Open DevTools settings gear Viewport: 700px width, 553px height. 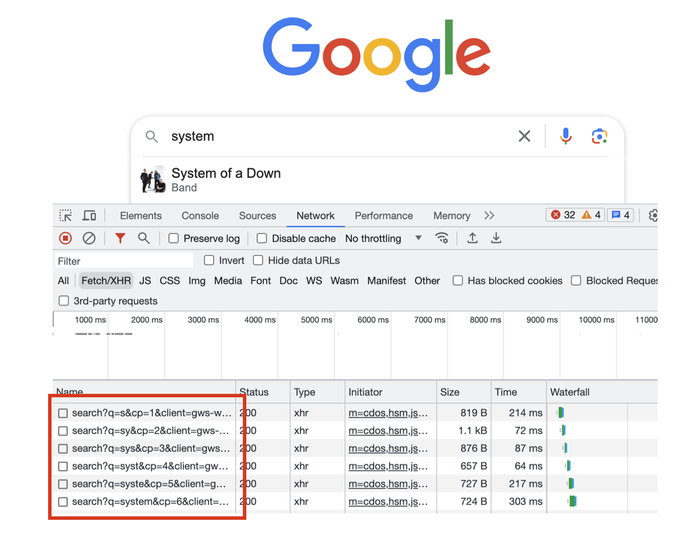point(653,216)
